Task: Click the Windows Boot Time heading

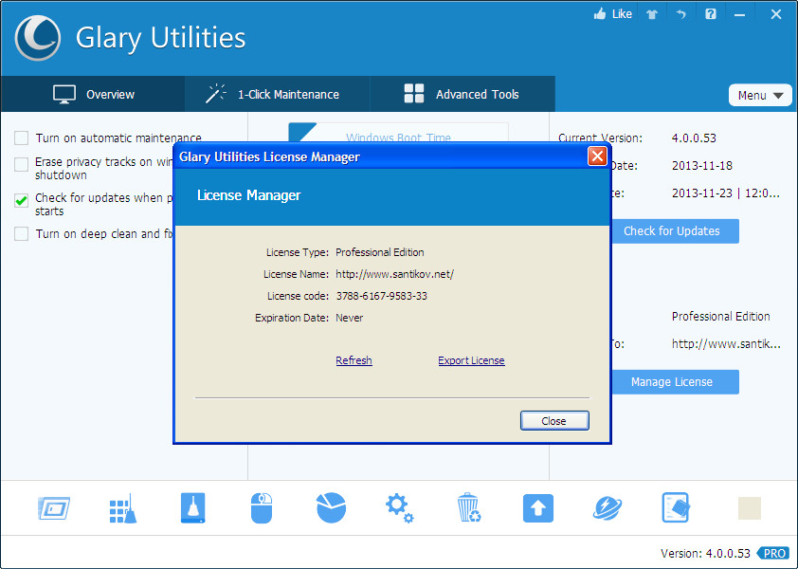Action: 398,138
